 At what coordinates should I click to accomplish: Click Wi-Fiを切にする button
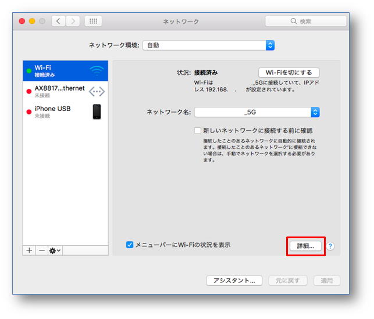(289, 73)
